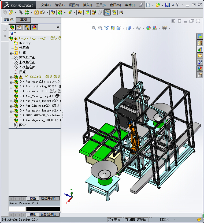Open Design Library icon in task pane
This screenshot has width=204, height=223.
(200, 49)
